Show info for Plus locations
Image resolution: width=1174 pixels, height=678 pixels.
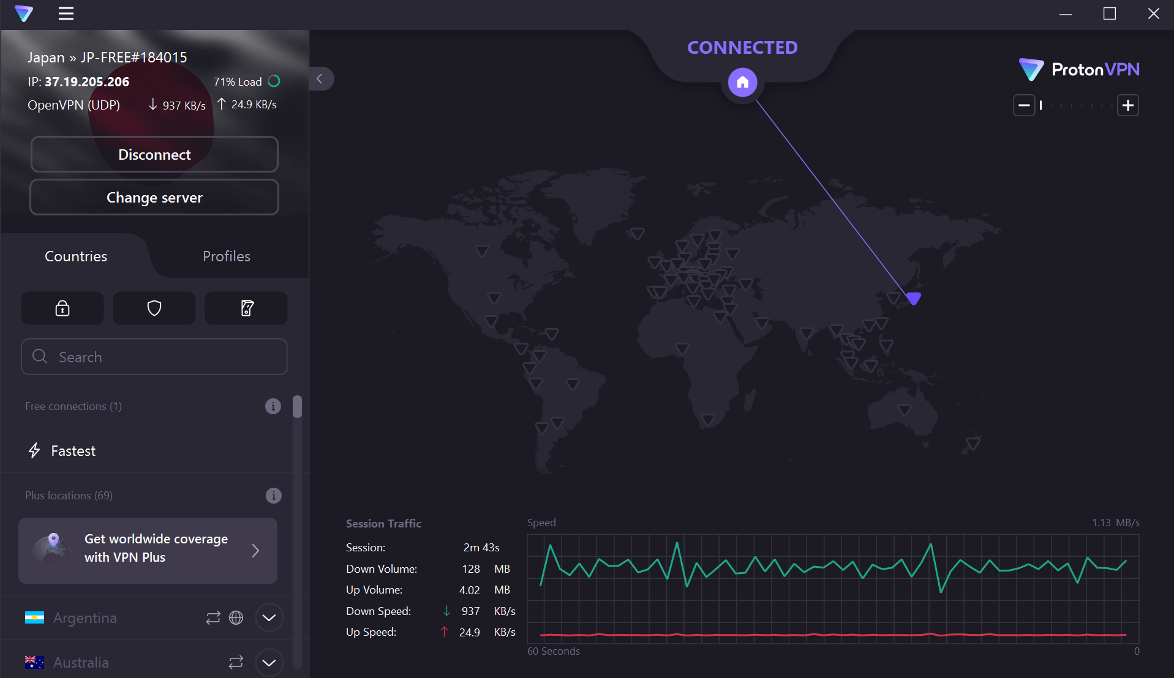pyautogui.click(x=273, y=496)
